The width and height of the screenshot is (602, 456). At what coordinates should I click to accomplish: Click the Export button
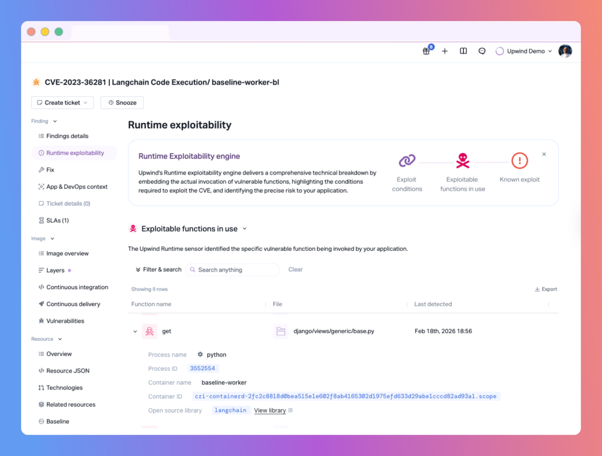pyautogui.click(x=546, y=289)
